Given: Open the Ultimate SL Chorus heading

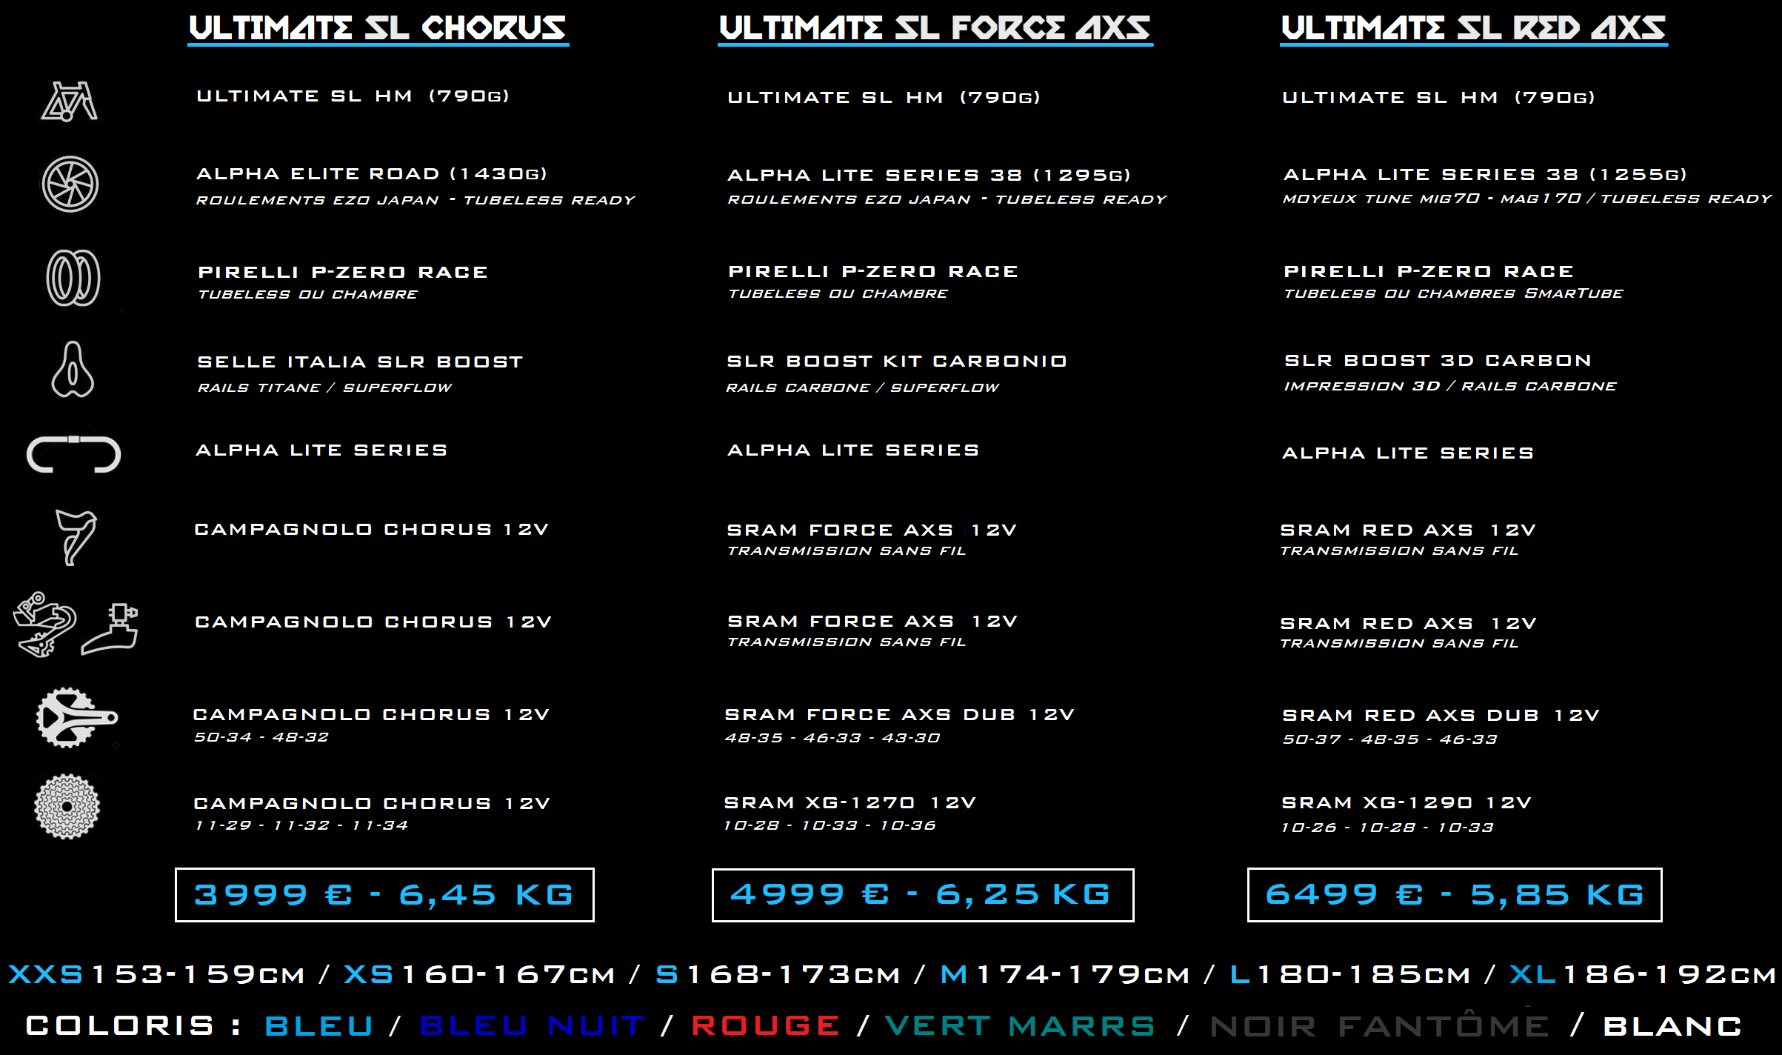Looking at the screenshot, I should pyautogui.click(x=378, y=30).
